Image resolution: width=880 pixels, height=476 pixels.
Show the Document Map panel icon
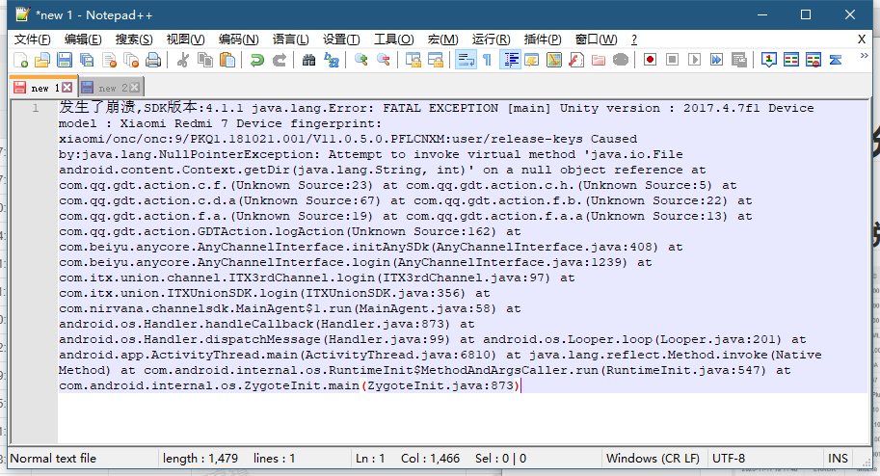coord(554,60)
